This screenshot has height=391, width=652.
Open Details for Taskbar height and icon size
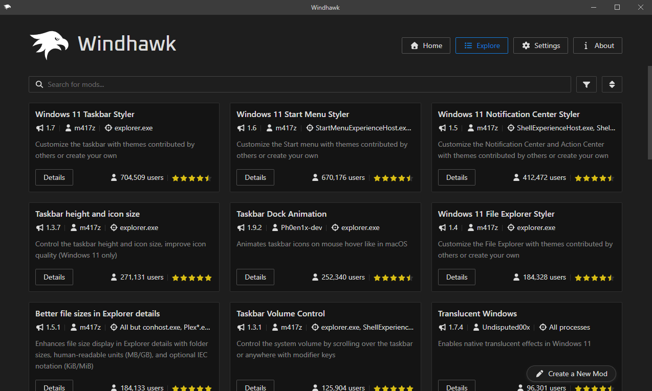click(x=54, y=277)
